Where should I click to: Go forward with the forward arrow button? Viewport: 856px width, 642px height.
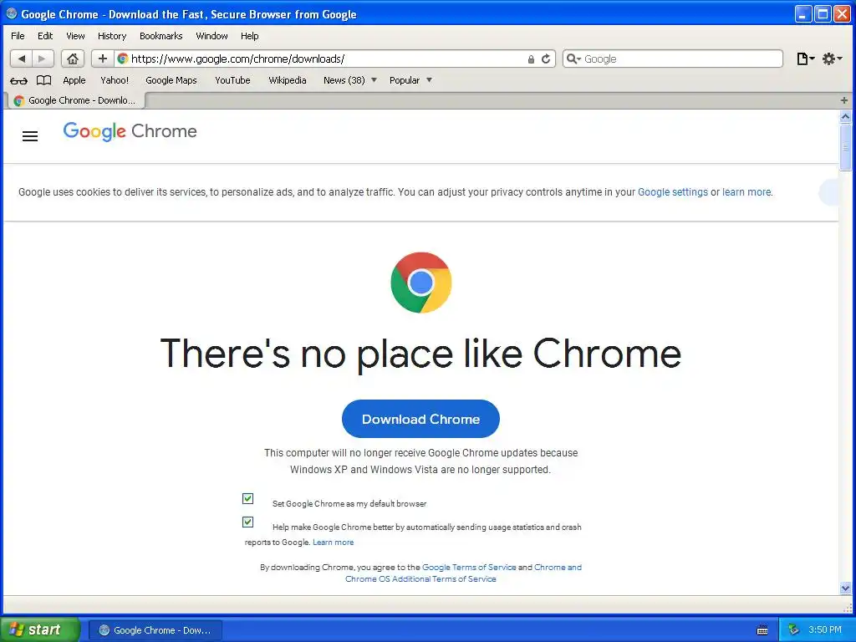coord(43,59)
